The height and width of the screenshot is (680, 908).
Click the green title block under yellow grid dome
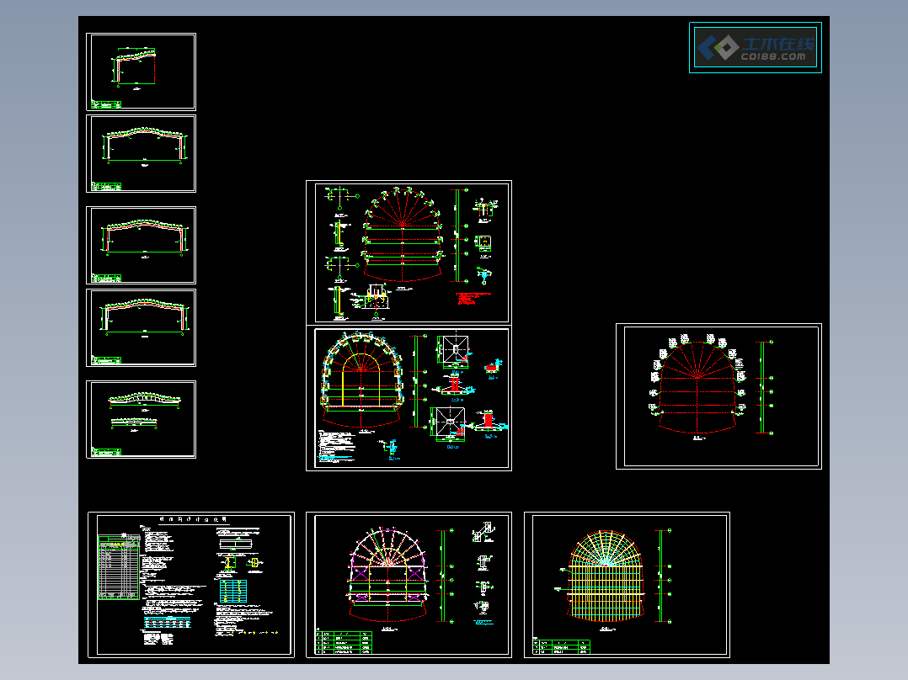562,646
